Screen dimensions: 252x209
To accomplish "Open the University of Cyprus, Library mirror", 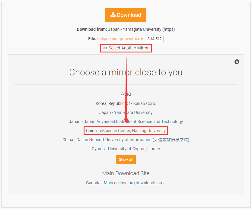I will click(x=134, y=149).
